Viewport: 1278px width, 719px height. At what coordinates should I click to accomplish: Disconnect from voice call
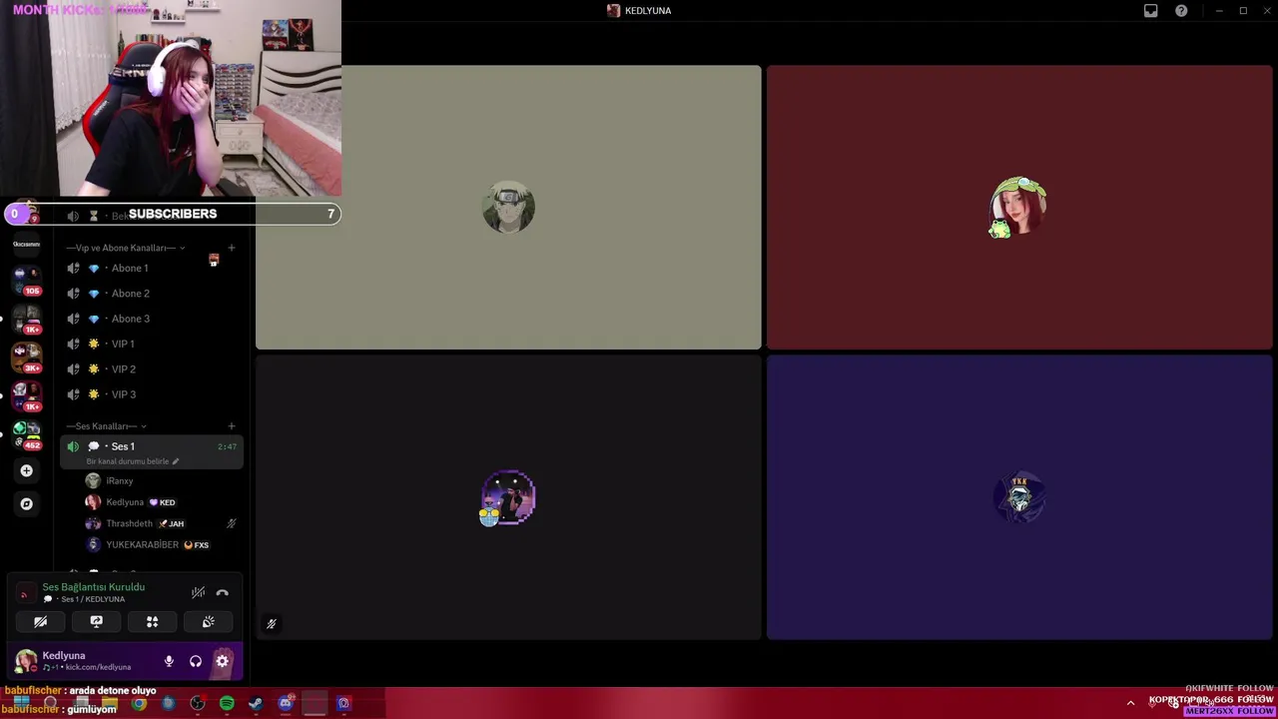pyautogui.click(x=222, y=592)
